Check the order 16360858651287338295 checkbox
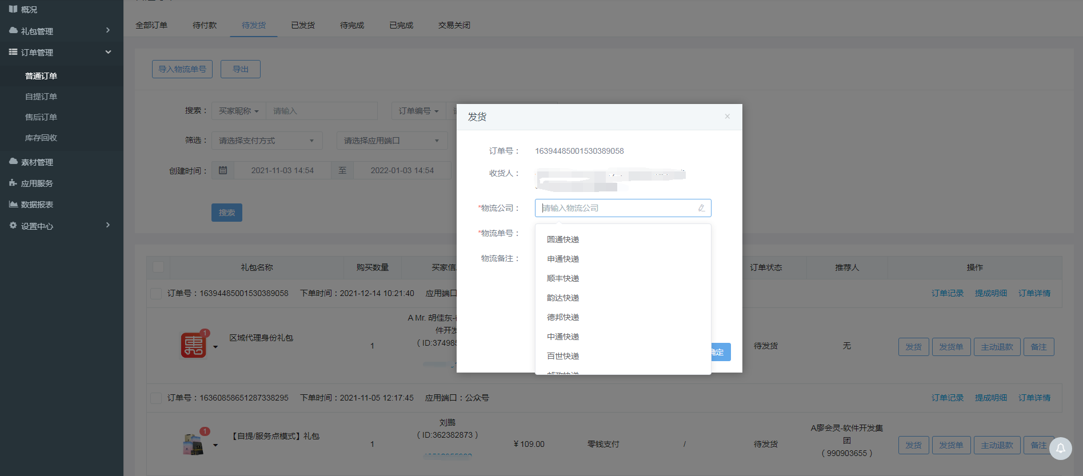 [155, 398]
